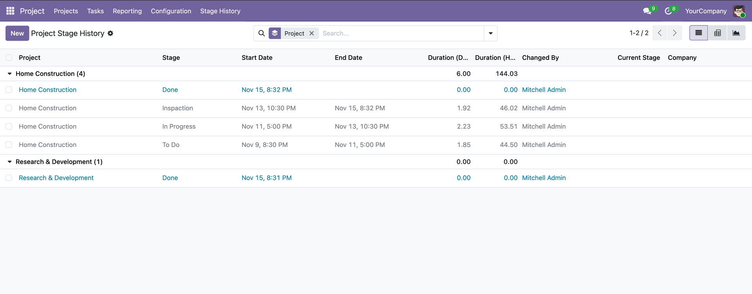Switch to pivot table view

click(x=717, y=33)
